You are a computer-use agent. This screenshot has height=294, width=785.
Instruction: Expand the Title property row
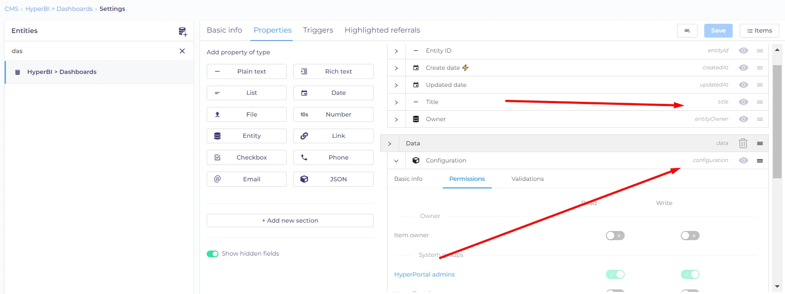point(396,102)
